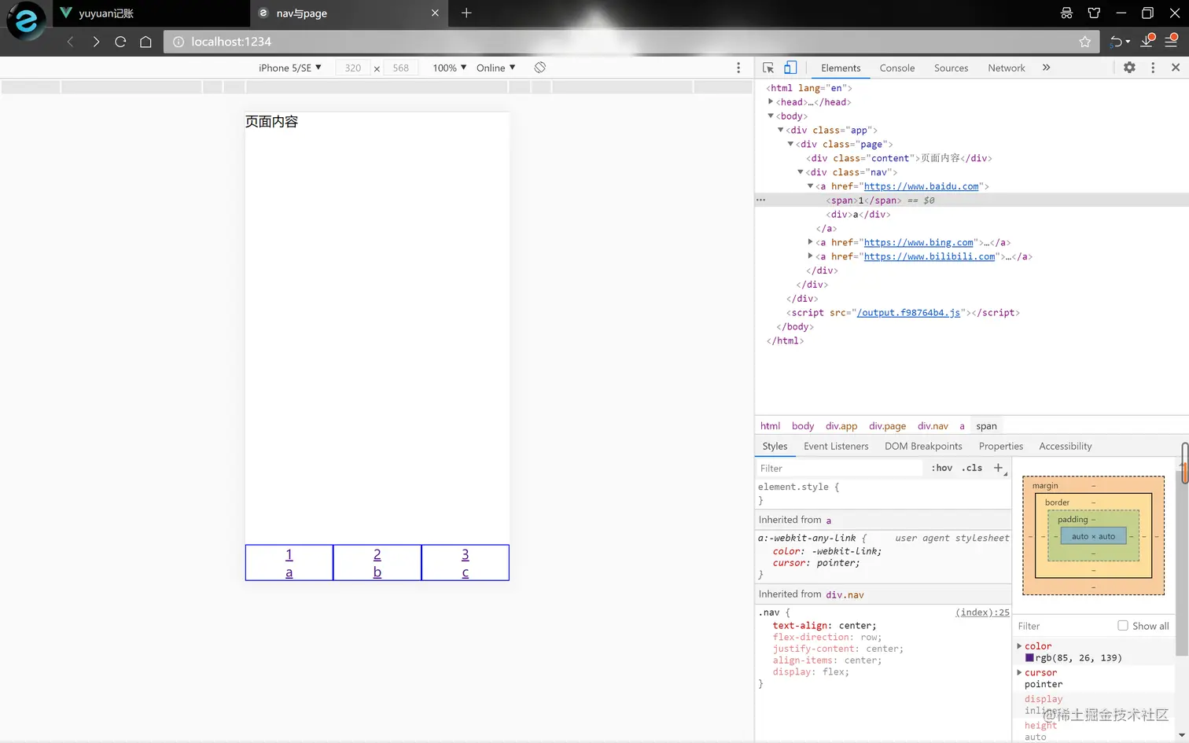Go forward to the next page
The height and width of the screenshot is (743, 1189).
point(96,42)
